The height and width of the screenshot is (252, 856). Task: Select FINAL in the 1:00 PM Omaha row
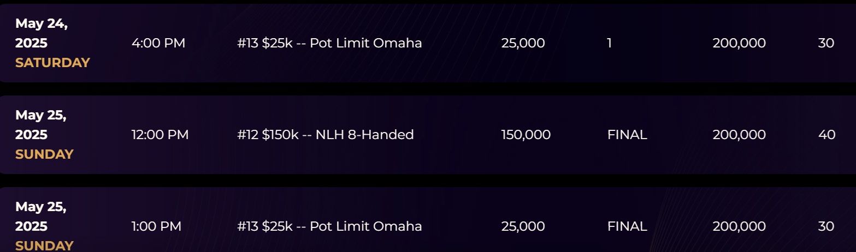pos(627,226)
